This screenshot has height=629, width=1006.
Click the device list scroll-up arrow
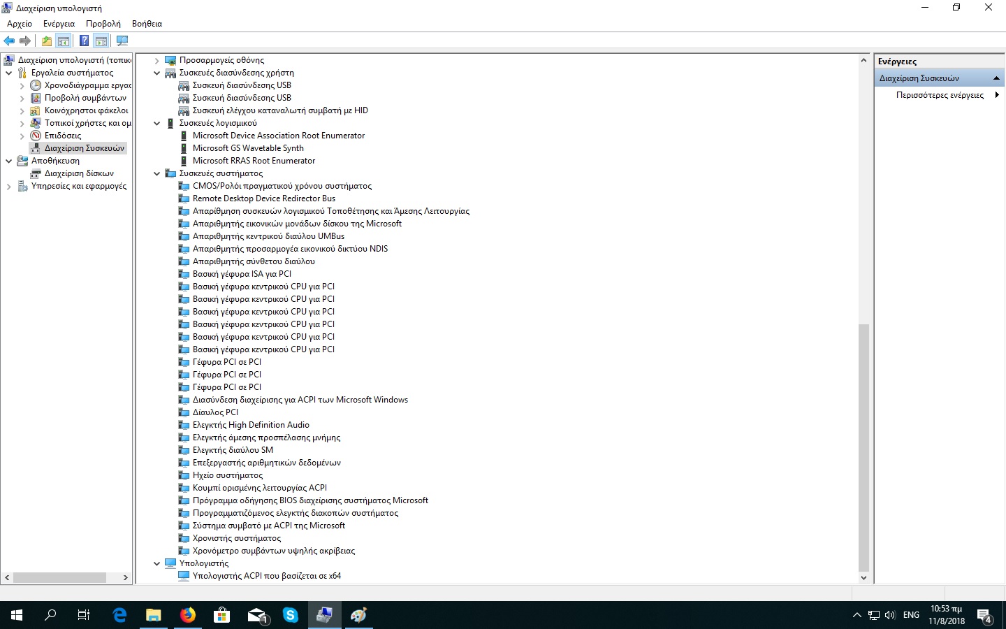click(x=863, y=60)
